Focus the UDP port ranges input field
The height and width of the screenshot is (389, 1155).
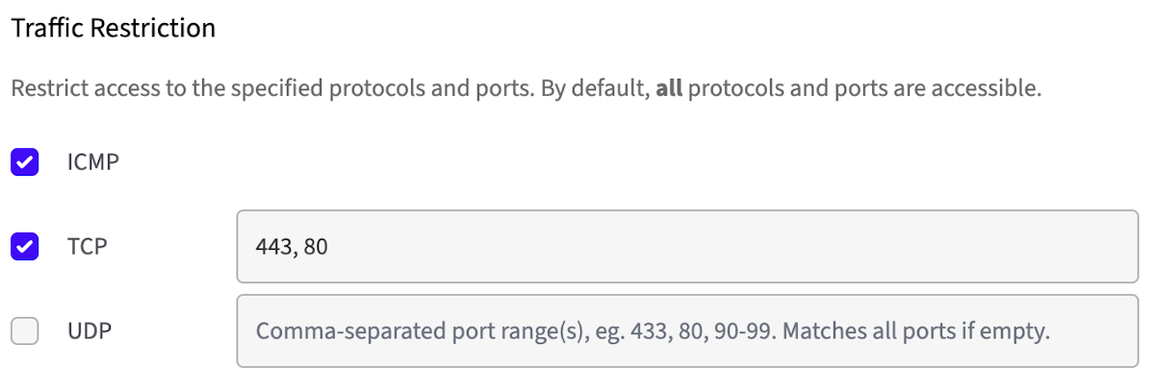point(687,331)
